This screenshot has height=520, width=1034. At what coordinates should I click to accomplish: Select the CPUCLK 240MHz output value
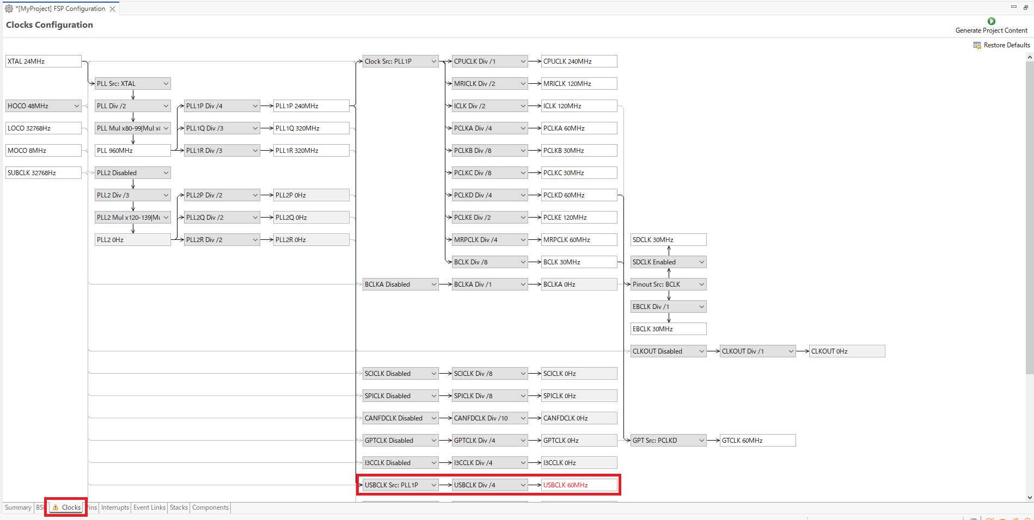click(579, 61)
